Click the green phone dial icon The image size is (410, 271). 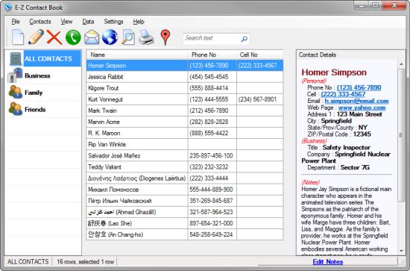tap(73, 37)
